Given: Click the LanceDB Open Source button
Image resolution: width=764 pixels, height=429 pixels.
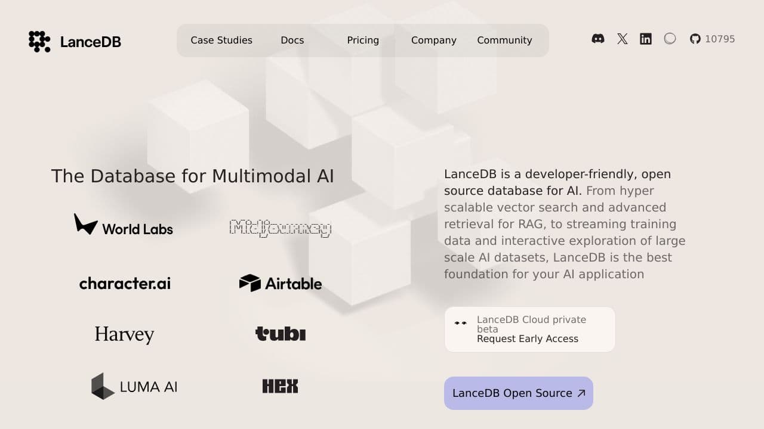Looking at the screenshot, I should point(519,393).
